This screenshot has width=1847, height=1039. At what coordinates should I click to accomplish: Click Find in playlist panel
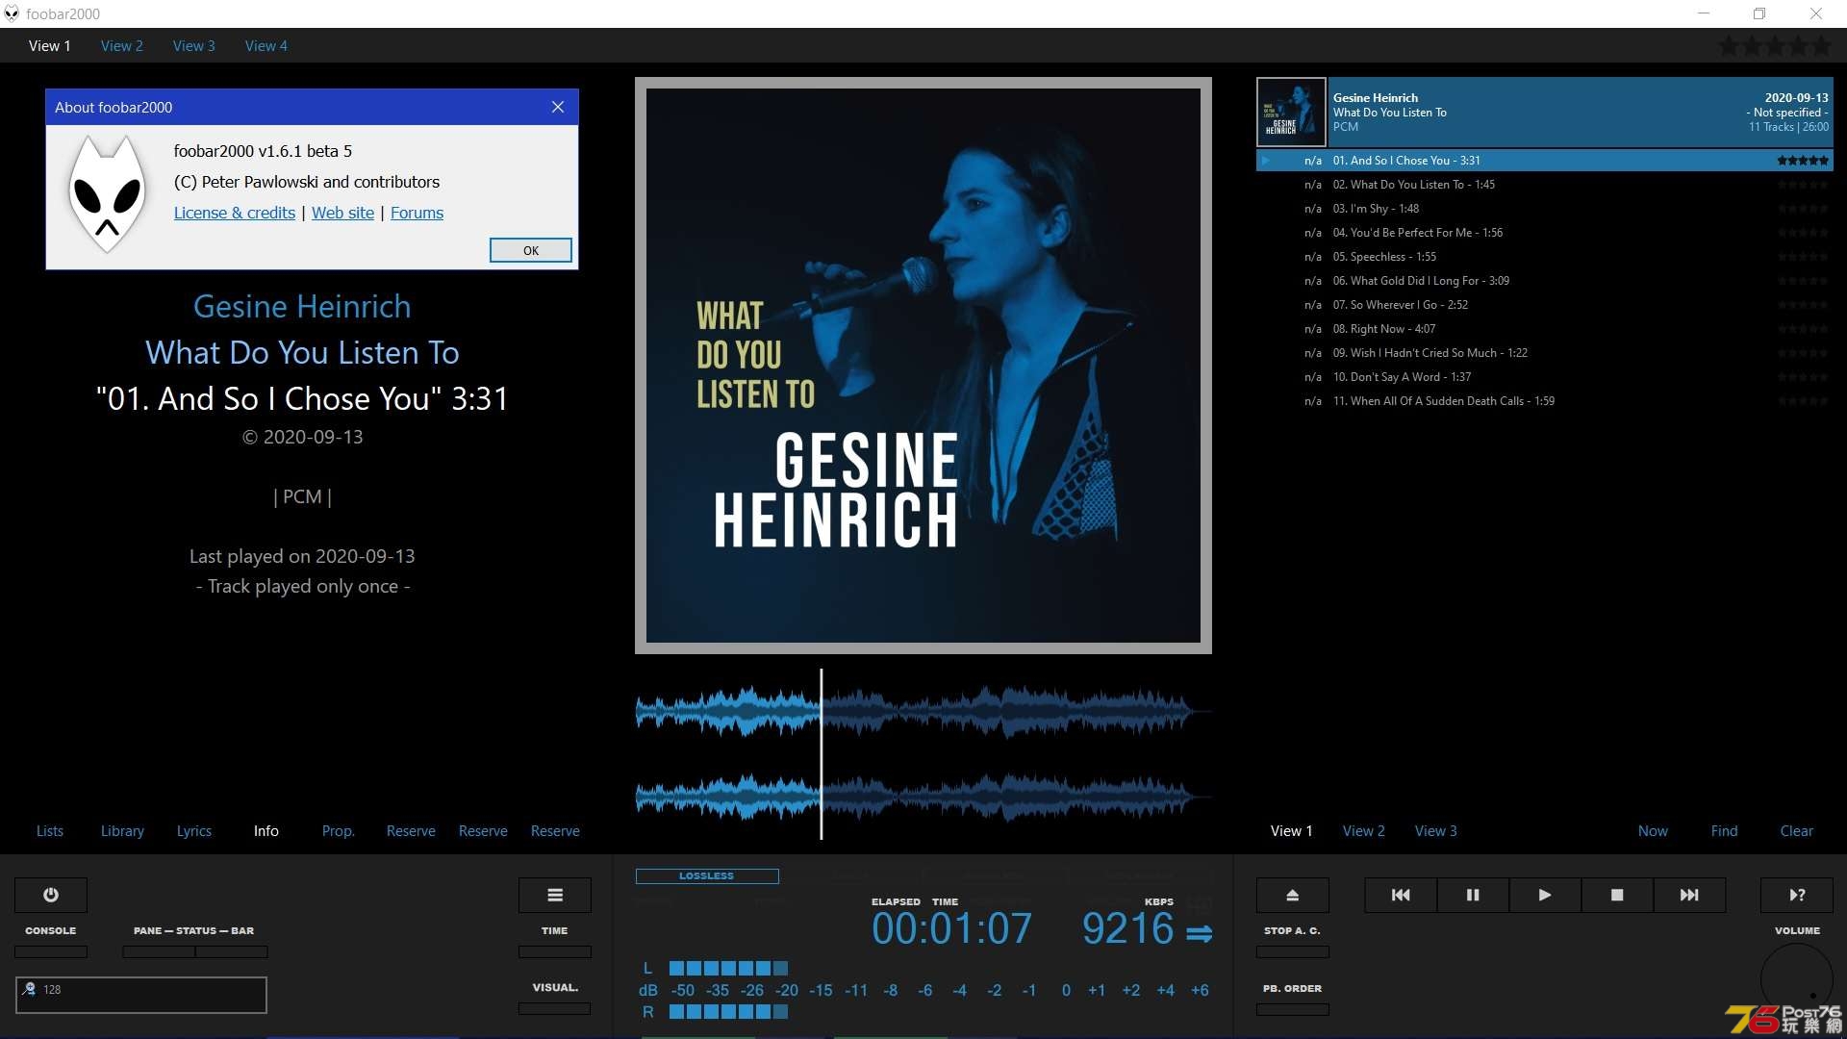[1725, 830]
